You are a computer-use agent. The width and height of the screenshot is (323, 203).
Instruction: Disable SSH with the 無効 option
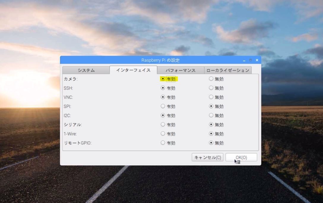[211, 88]
